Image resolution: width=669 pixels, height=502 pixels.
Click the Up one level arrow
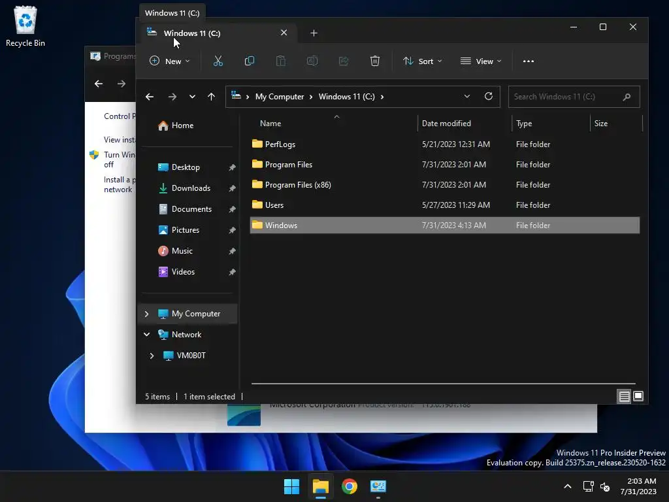point(211,97)
